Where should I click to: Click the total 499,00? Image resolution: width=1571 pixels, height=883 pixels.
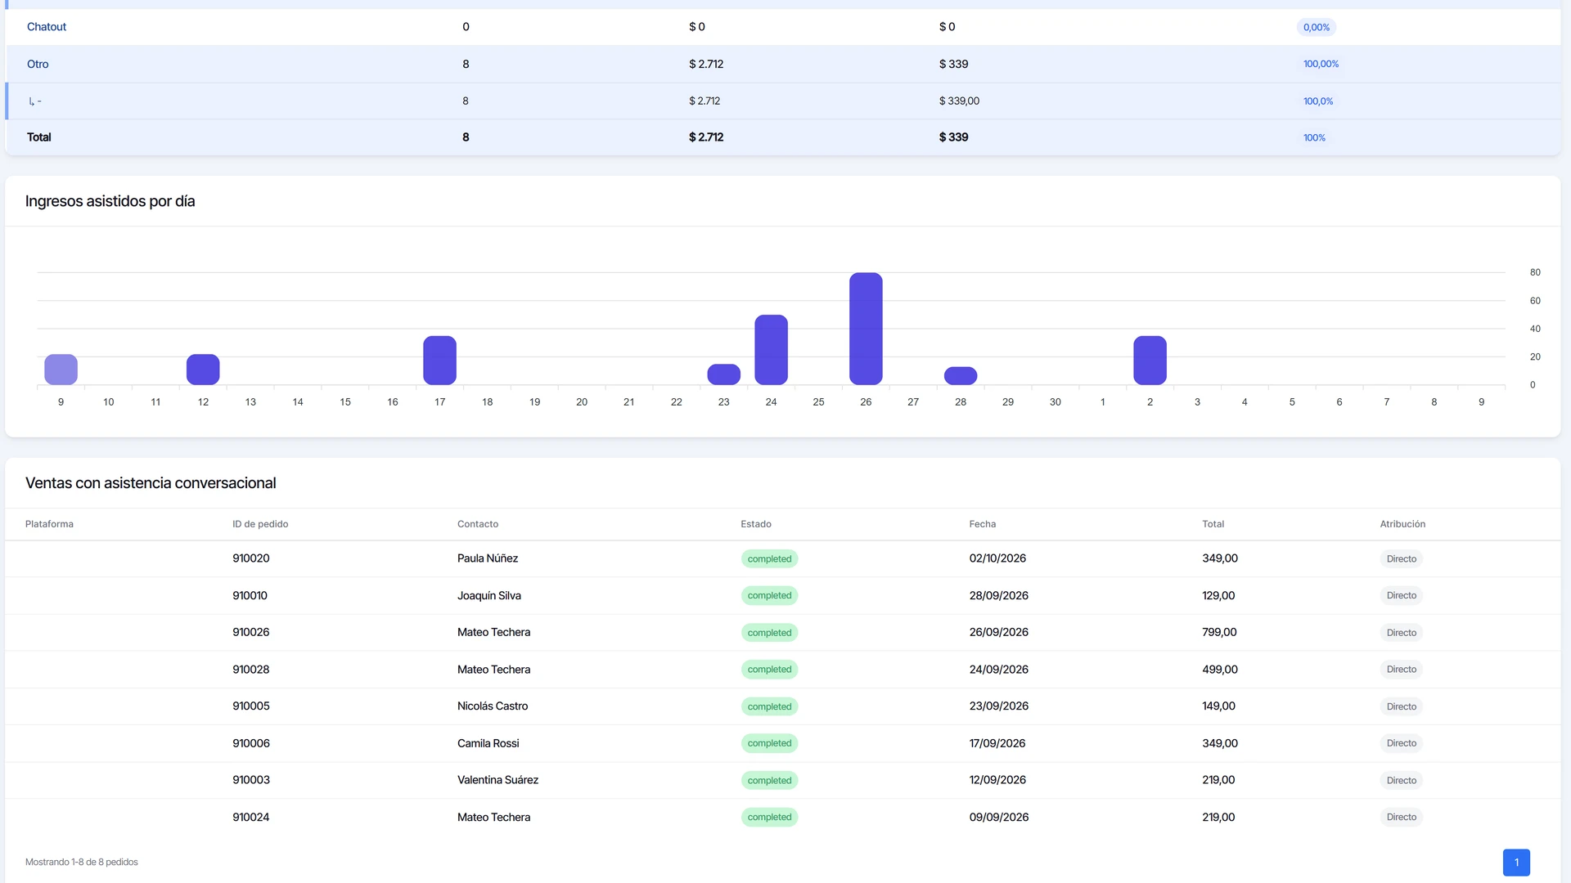1220,670
